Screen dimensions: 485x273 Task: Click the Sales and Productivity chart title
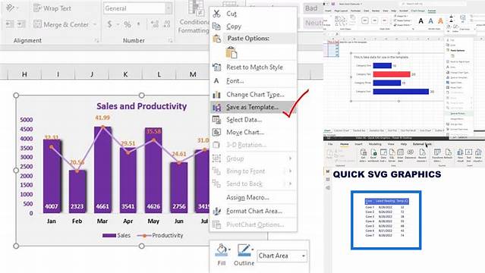pos(141,106)
